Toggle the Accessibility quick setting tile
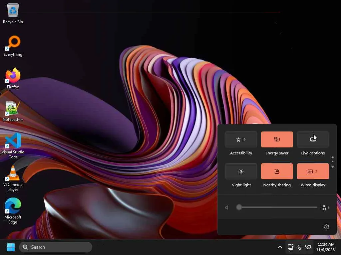This screenshot has width=341, height=255. (x=241, y=139)
